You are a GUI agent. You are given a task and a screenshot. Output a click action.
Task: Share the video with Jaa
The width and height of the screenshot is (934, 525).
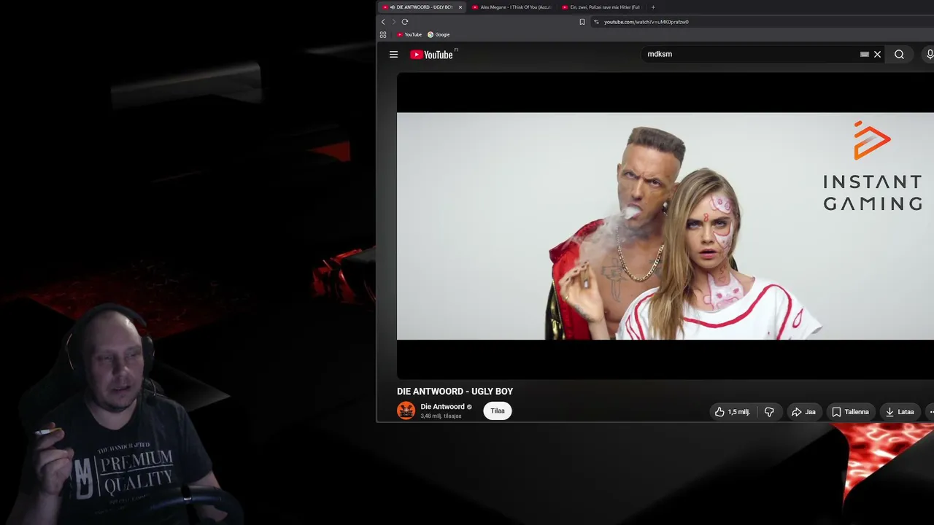[803, 412]
